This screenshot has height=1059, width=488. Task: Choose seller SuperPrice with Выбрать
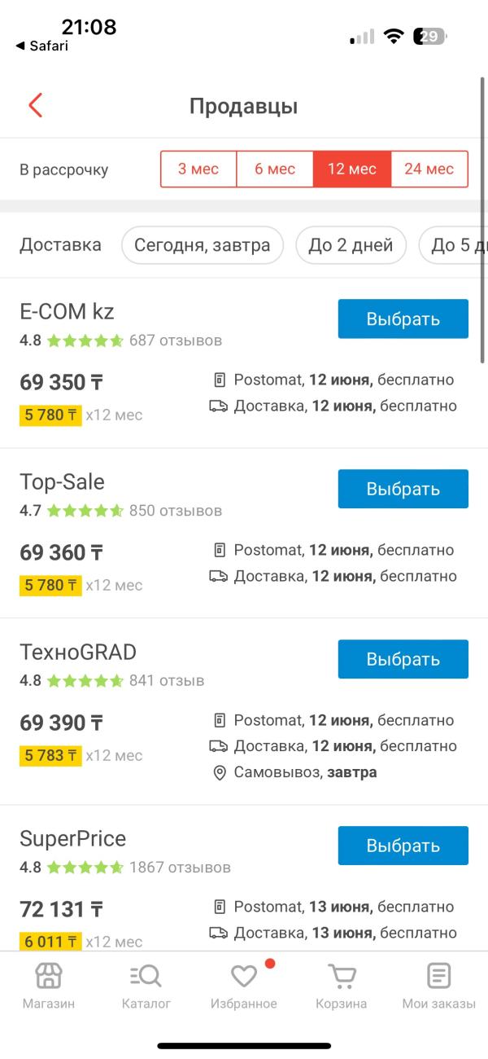pyautogui.click(x=403, y=846)
